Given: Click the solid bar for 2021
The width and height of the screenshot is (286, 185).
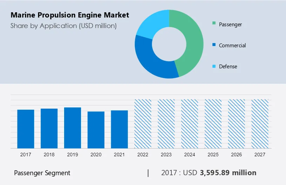Looking at the screenshot, I should tap(119, 129).
